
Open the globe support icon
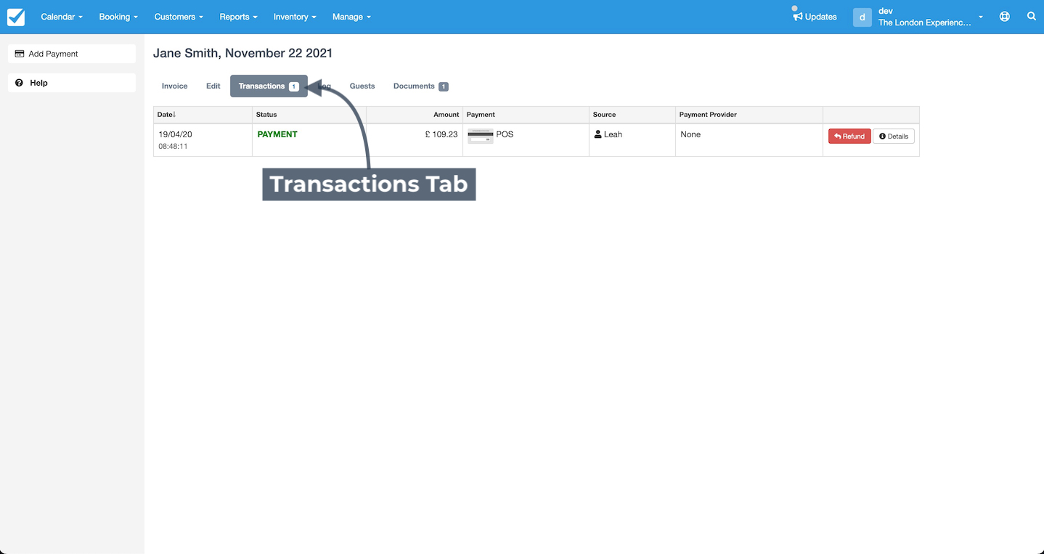click(1005, 17)
